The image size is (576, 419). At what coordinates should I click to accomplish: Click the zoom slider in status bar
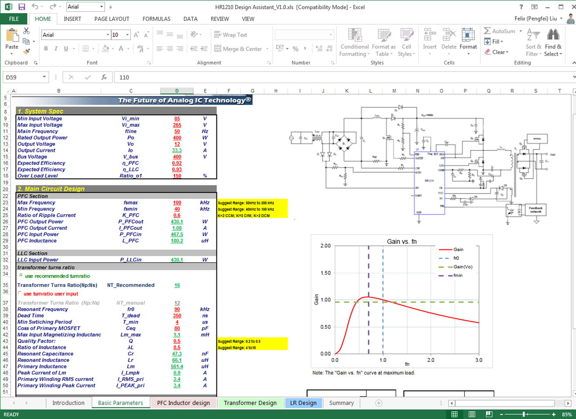tap(525, 414)
